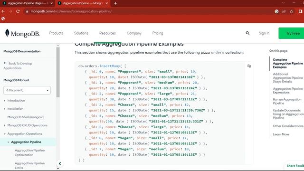Click the sidebar scrollbar thumb

click(x=58, y=72)
